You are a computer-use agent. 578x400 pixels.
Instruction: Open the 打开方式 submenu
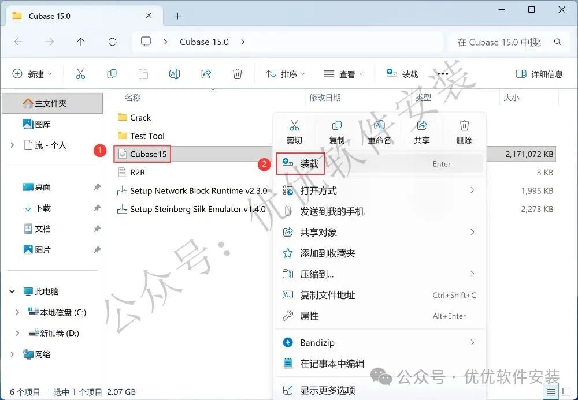tap(379, 190)
